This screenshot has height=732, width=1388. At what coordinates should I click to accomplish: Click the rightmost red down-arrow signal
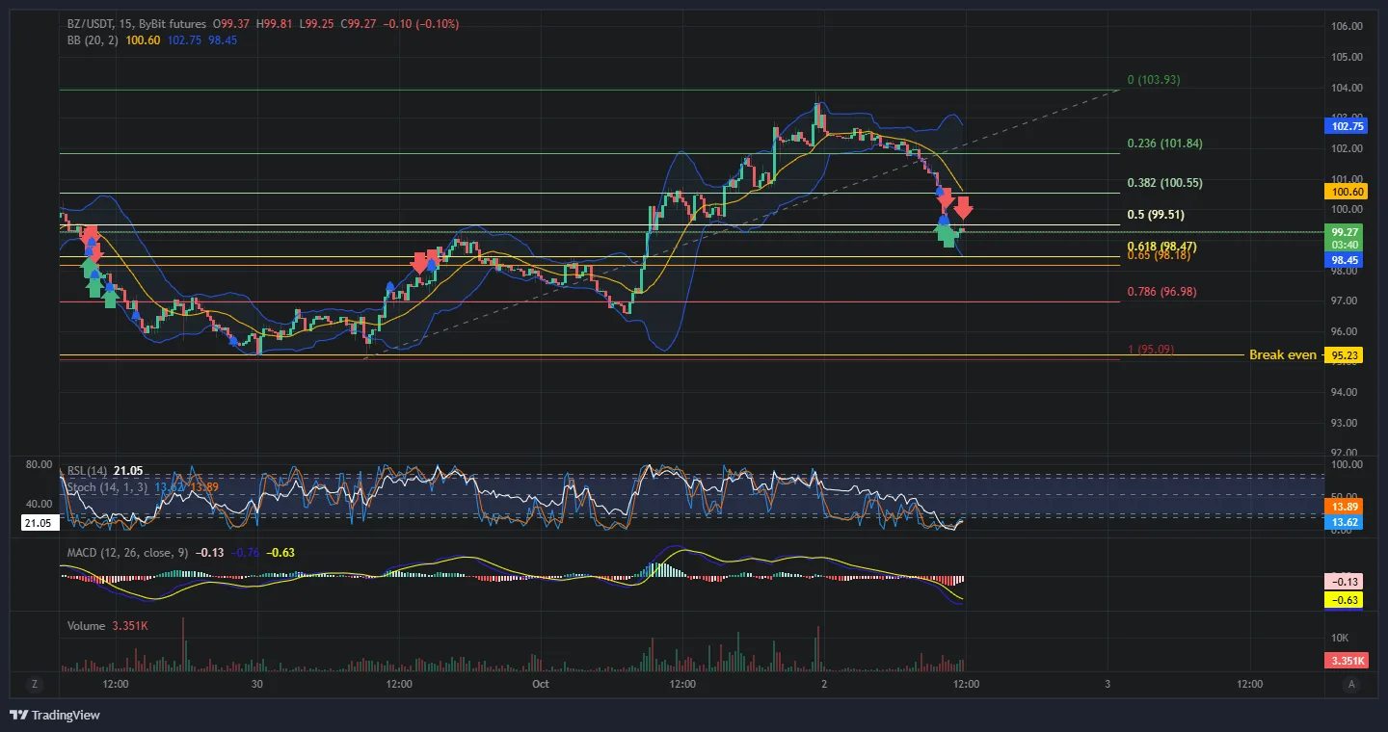click(x=963, y=208)
